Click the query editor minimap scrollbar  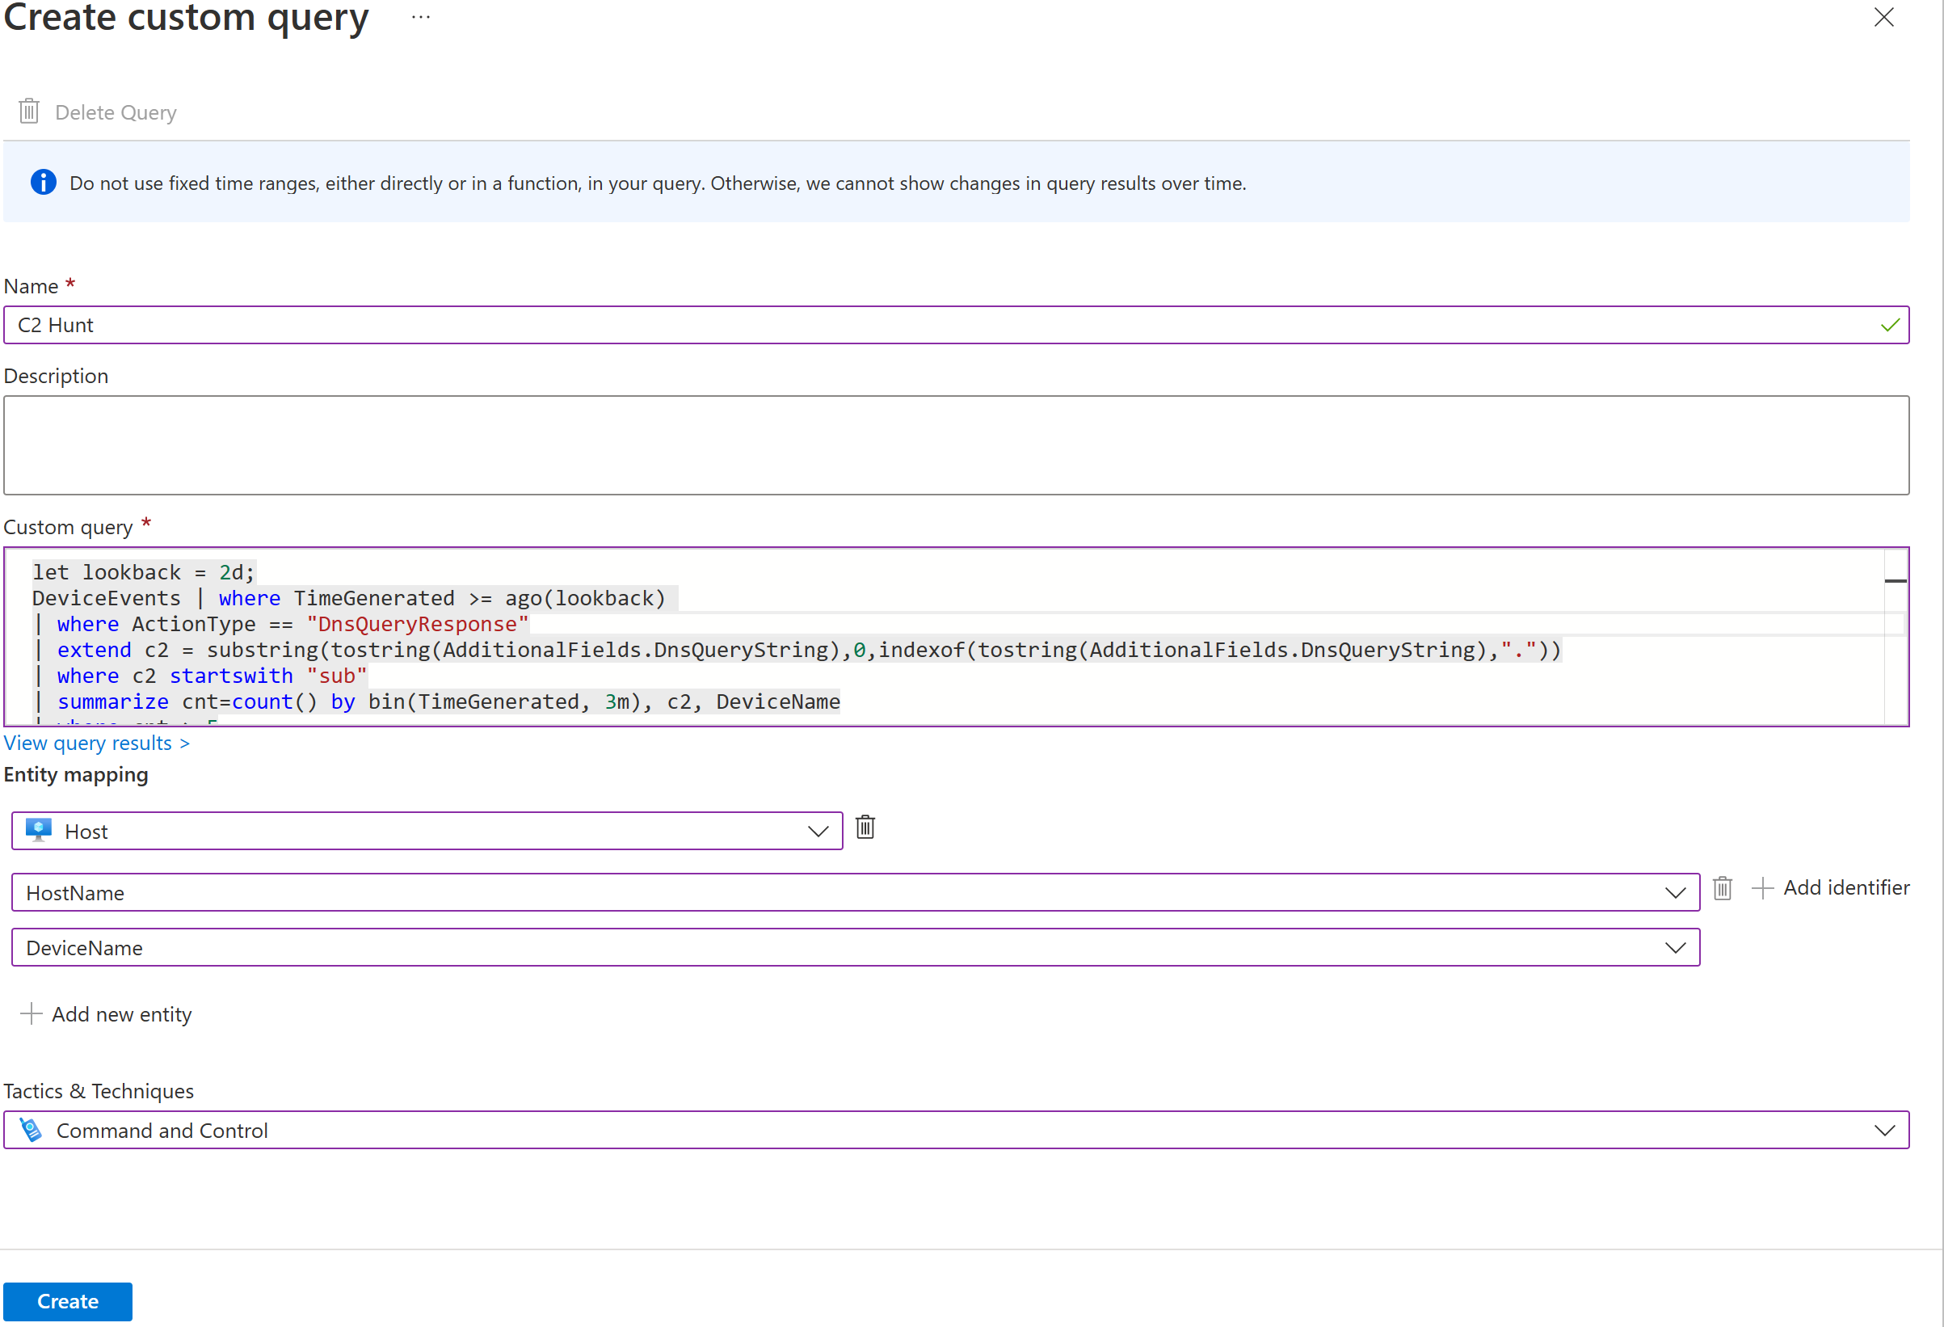pos(1896,637)
